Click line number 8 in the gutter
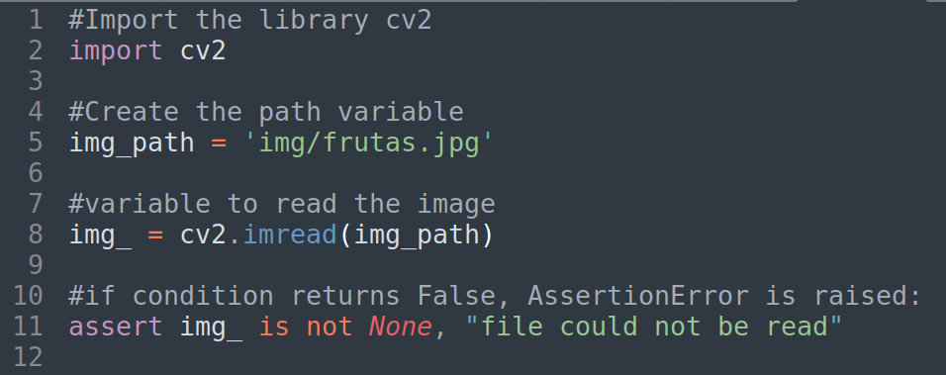The height and width of the screenshot is (375, 946). [x=36, y=234]
